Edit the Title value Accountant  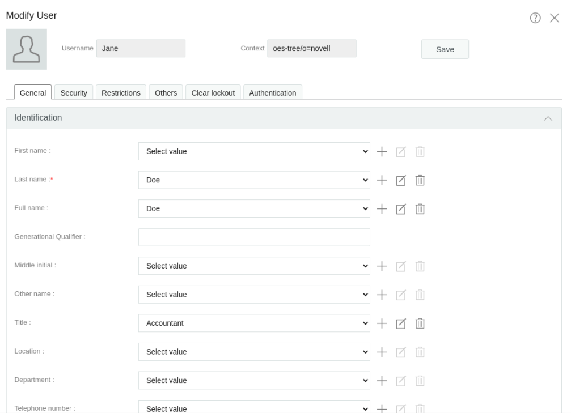coord(401,323)
